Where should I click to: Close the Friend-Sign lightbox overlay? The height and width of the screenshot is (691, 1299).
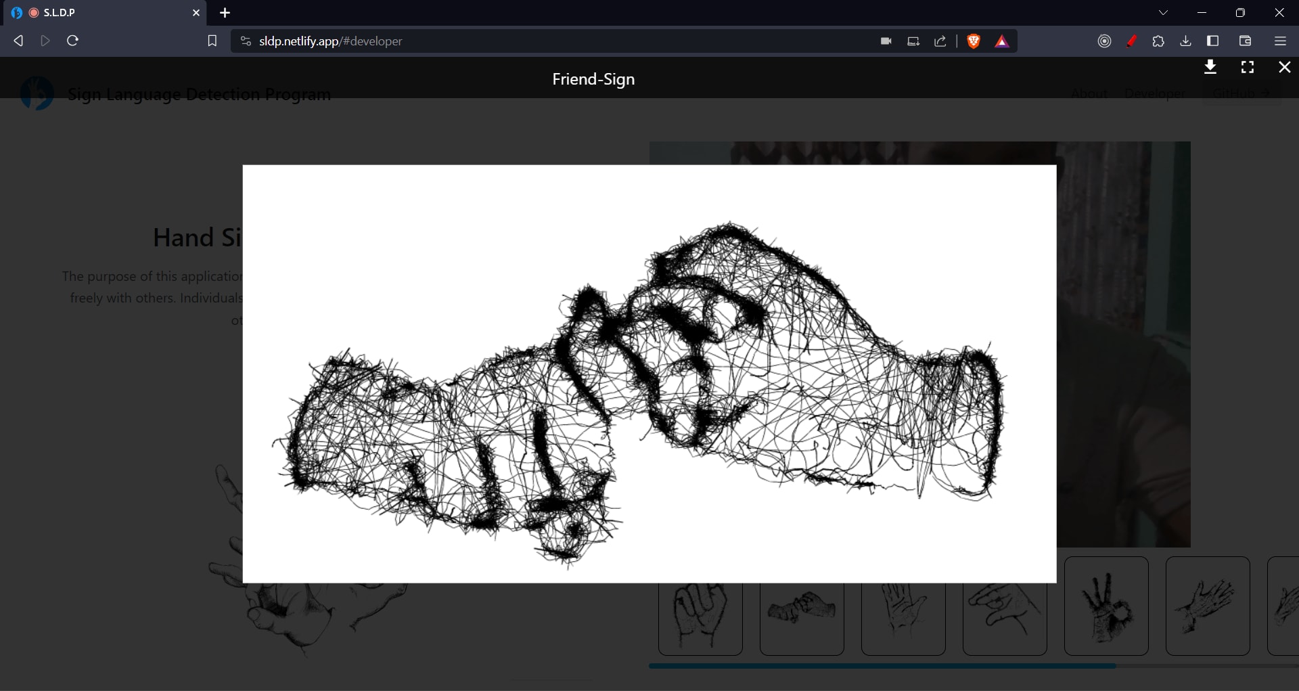(x=1284, y=67)
